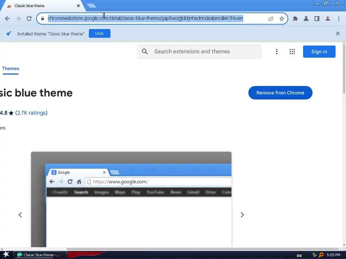This screenshot has height=259, width=346.
Task: Click the horizontal scrollbar at the bottom
Action: 203,249
